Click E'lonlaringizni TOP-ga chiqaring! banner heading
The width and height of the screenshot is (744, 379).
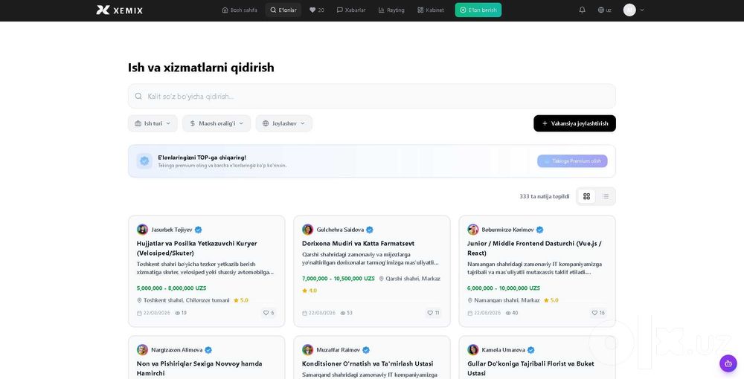tap(202, 158)
